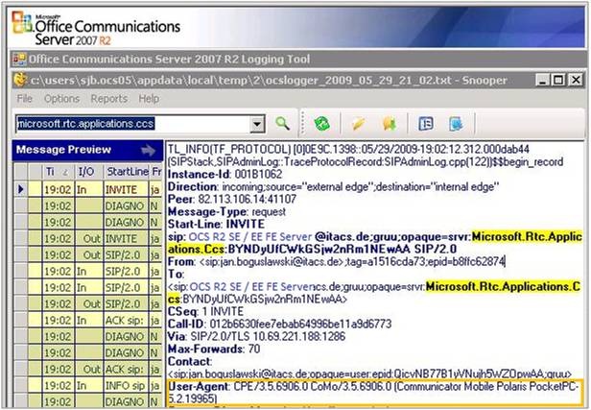Sort by the I/O column header
591x410 pixels.
pos(89,172)
